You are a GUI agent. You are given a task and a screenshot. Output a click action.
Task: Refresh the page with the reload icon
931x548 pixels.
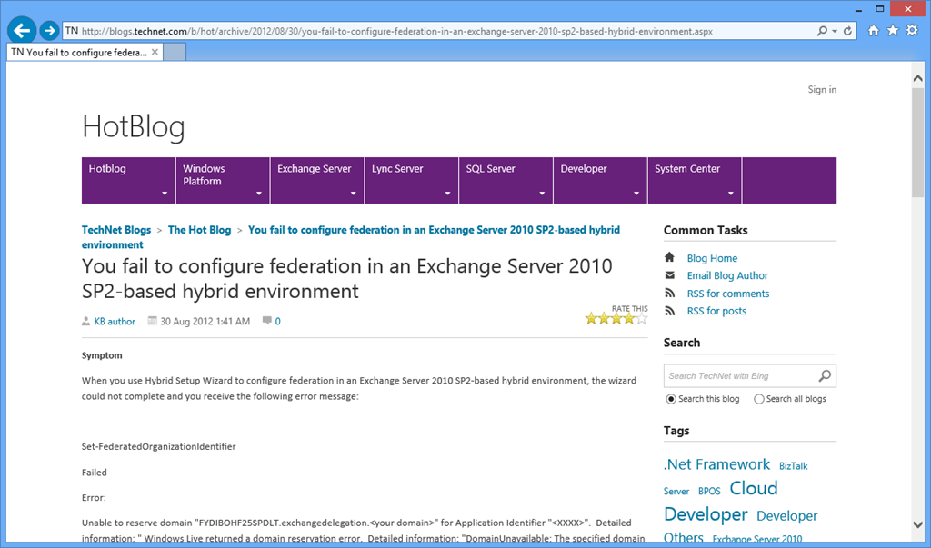click(848, 31)
